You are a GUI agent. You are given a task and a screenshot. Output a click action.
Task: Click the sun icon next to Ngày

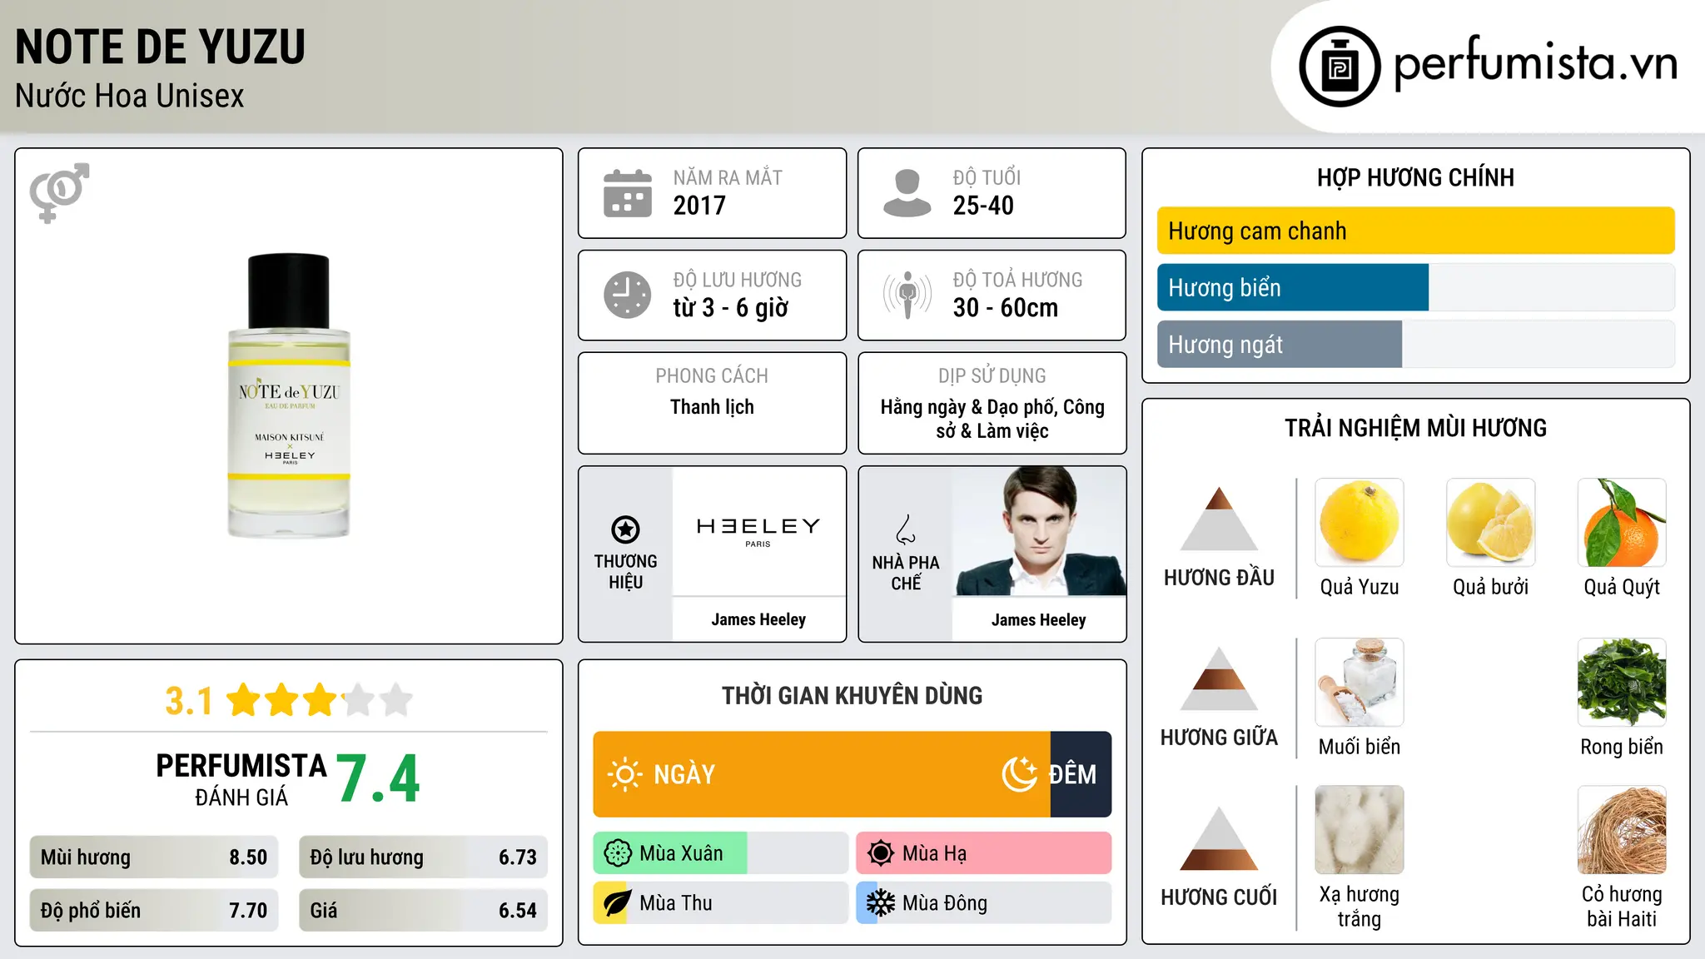coord(624,774)
